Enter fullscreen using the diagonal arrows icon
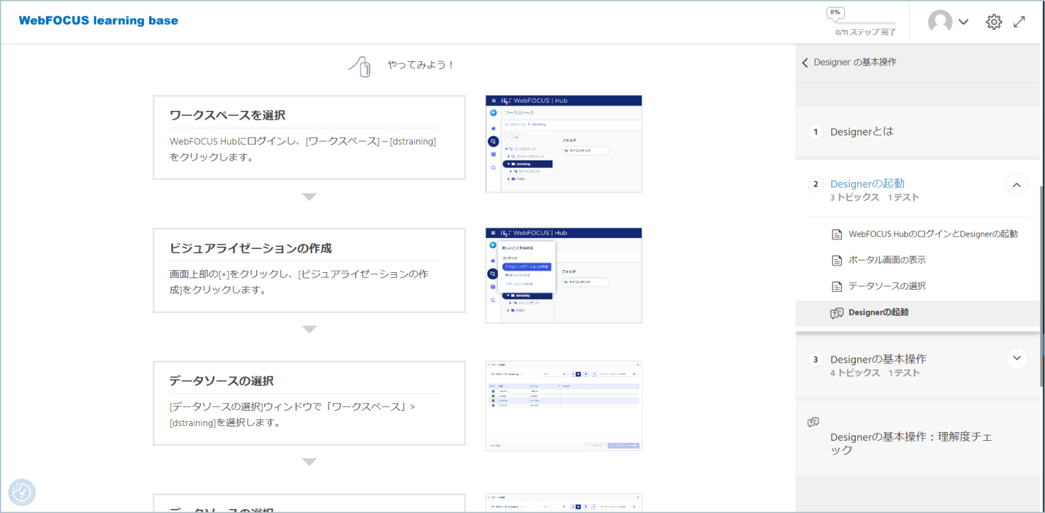This screenshot has width=1045, height=513. [1019, 21]
